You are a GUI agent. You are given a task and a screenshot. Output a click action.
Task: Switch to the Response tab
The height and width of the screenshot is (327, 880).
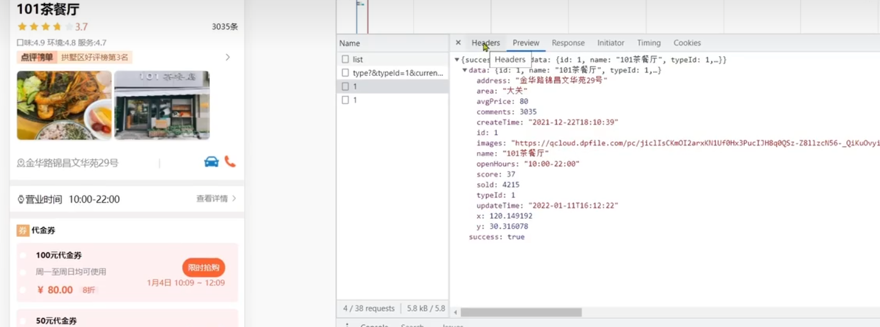click(568, 43)
